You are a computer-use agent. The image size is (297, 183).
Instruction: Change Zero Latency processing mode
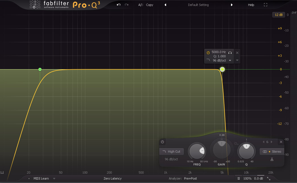112,178
